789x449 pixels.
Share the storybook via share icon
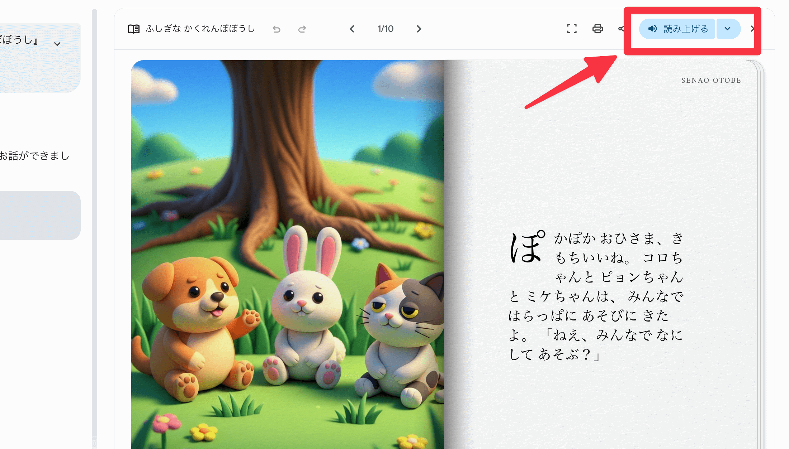tap(621, 29)
